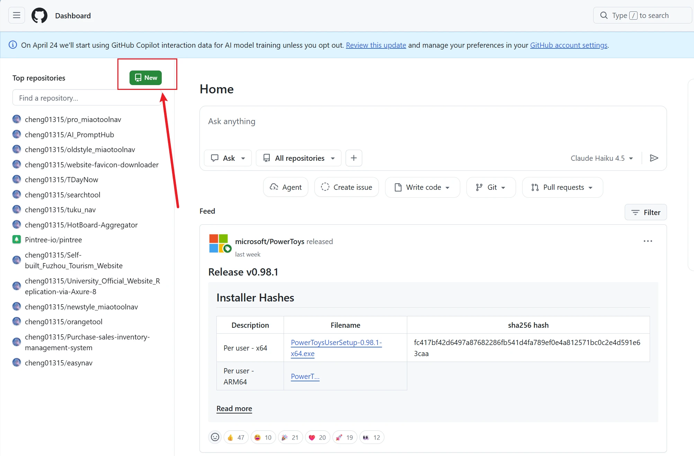Open the All repositories dropdown
Viewport: 694px width, 456px height.
pyautogui.click(x=299, y=158)
